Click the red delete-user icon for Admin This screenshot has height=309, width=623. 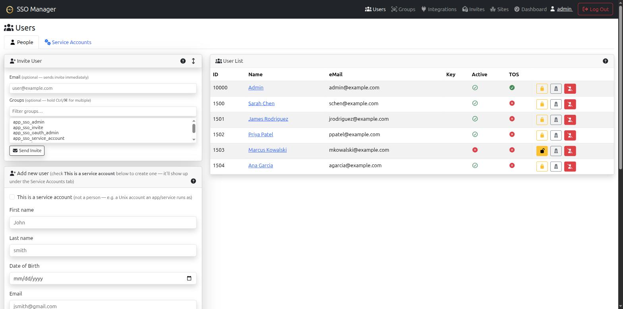[570, 89]
